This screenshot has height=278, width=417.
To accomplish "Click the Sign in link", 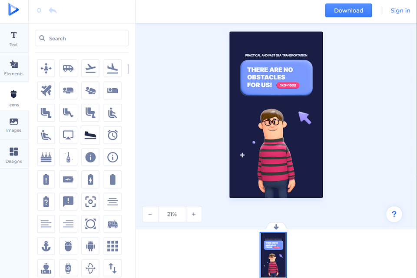I will 400,10.
